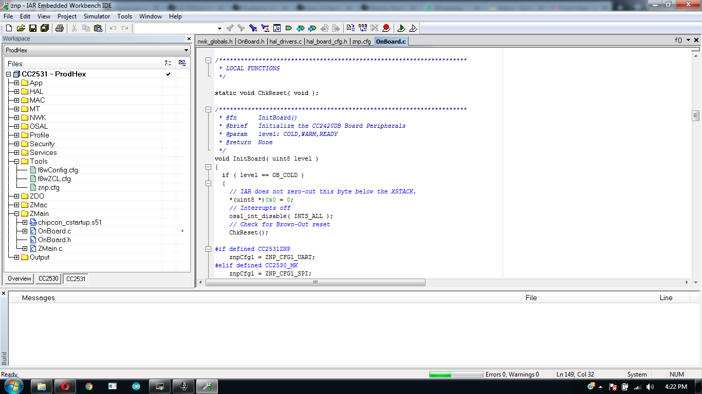
Task: Start Download and Debug
Action: [401, 28]
